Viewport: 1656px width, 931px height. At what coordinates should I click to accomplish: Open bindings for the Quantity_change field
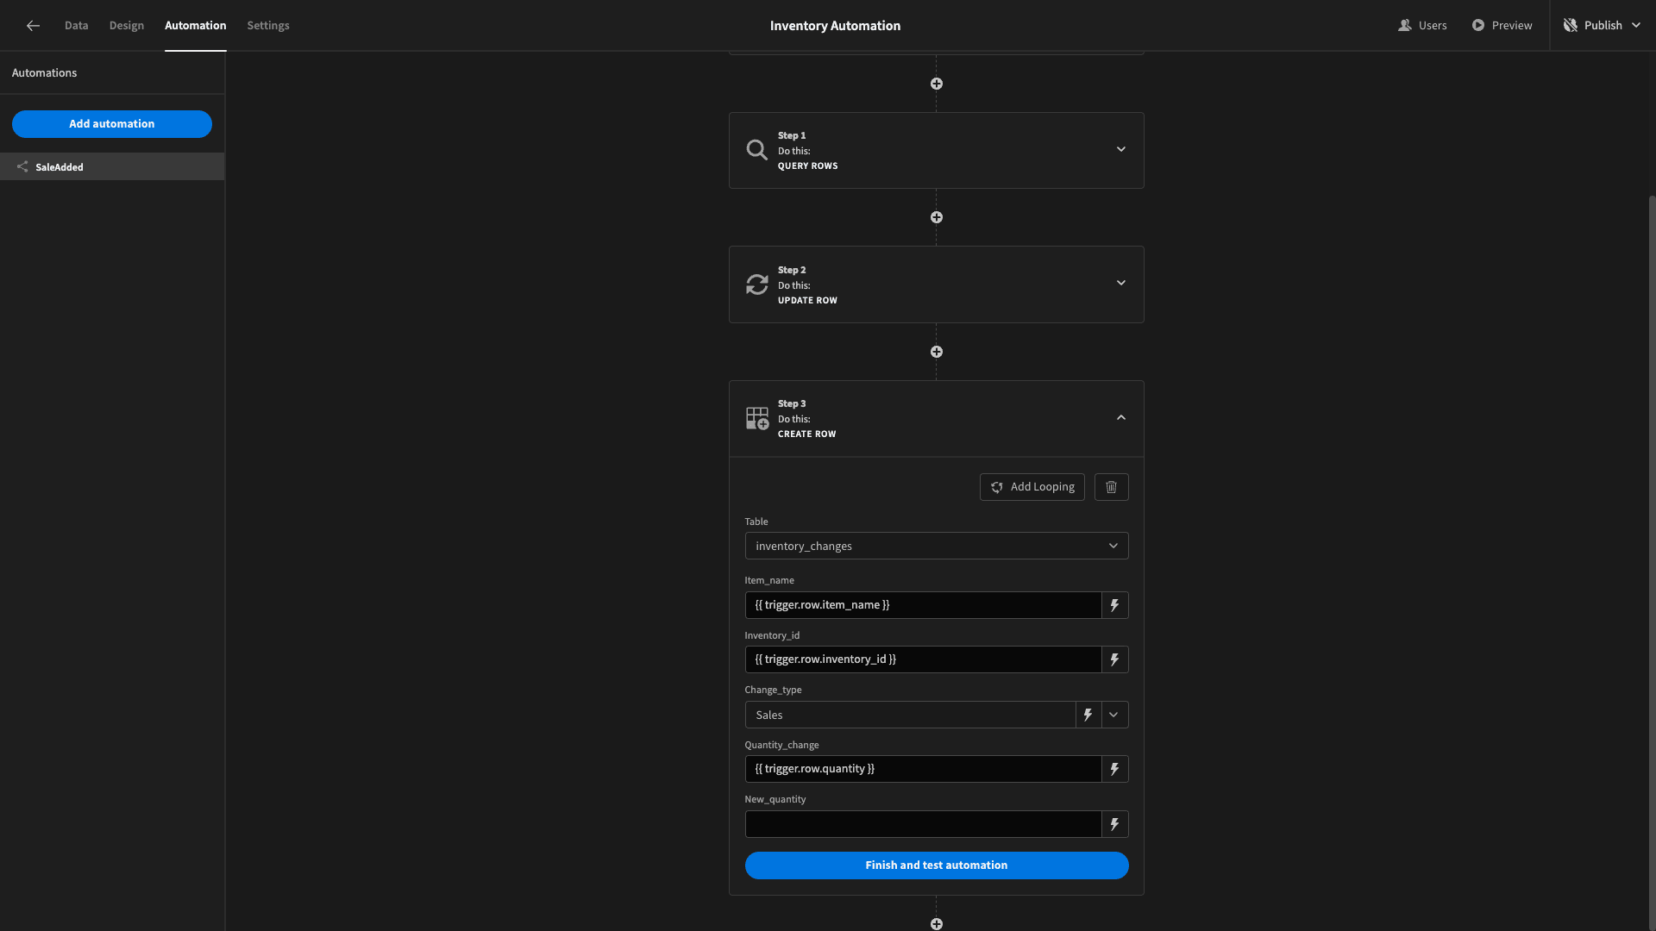pos(1114,769)
